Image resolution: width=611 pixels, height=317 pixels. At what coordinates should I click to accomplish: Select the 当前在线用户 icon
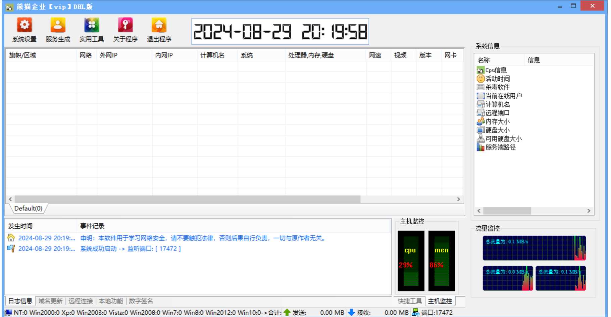point(480,96)
